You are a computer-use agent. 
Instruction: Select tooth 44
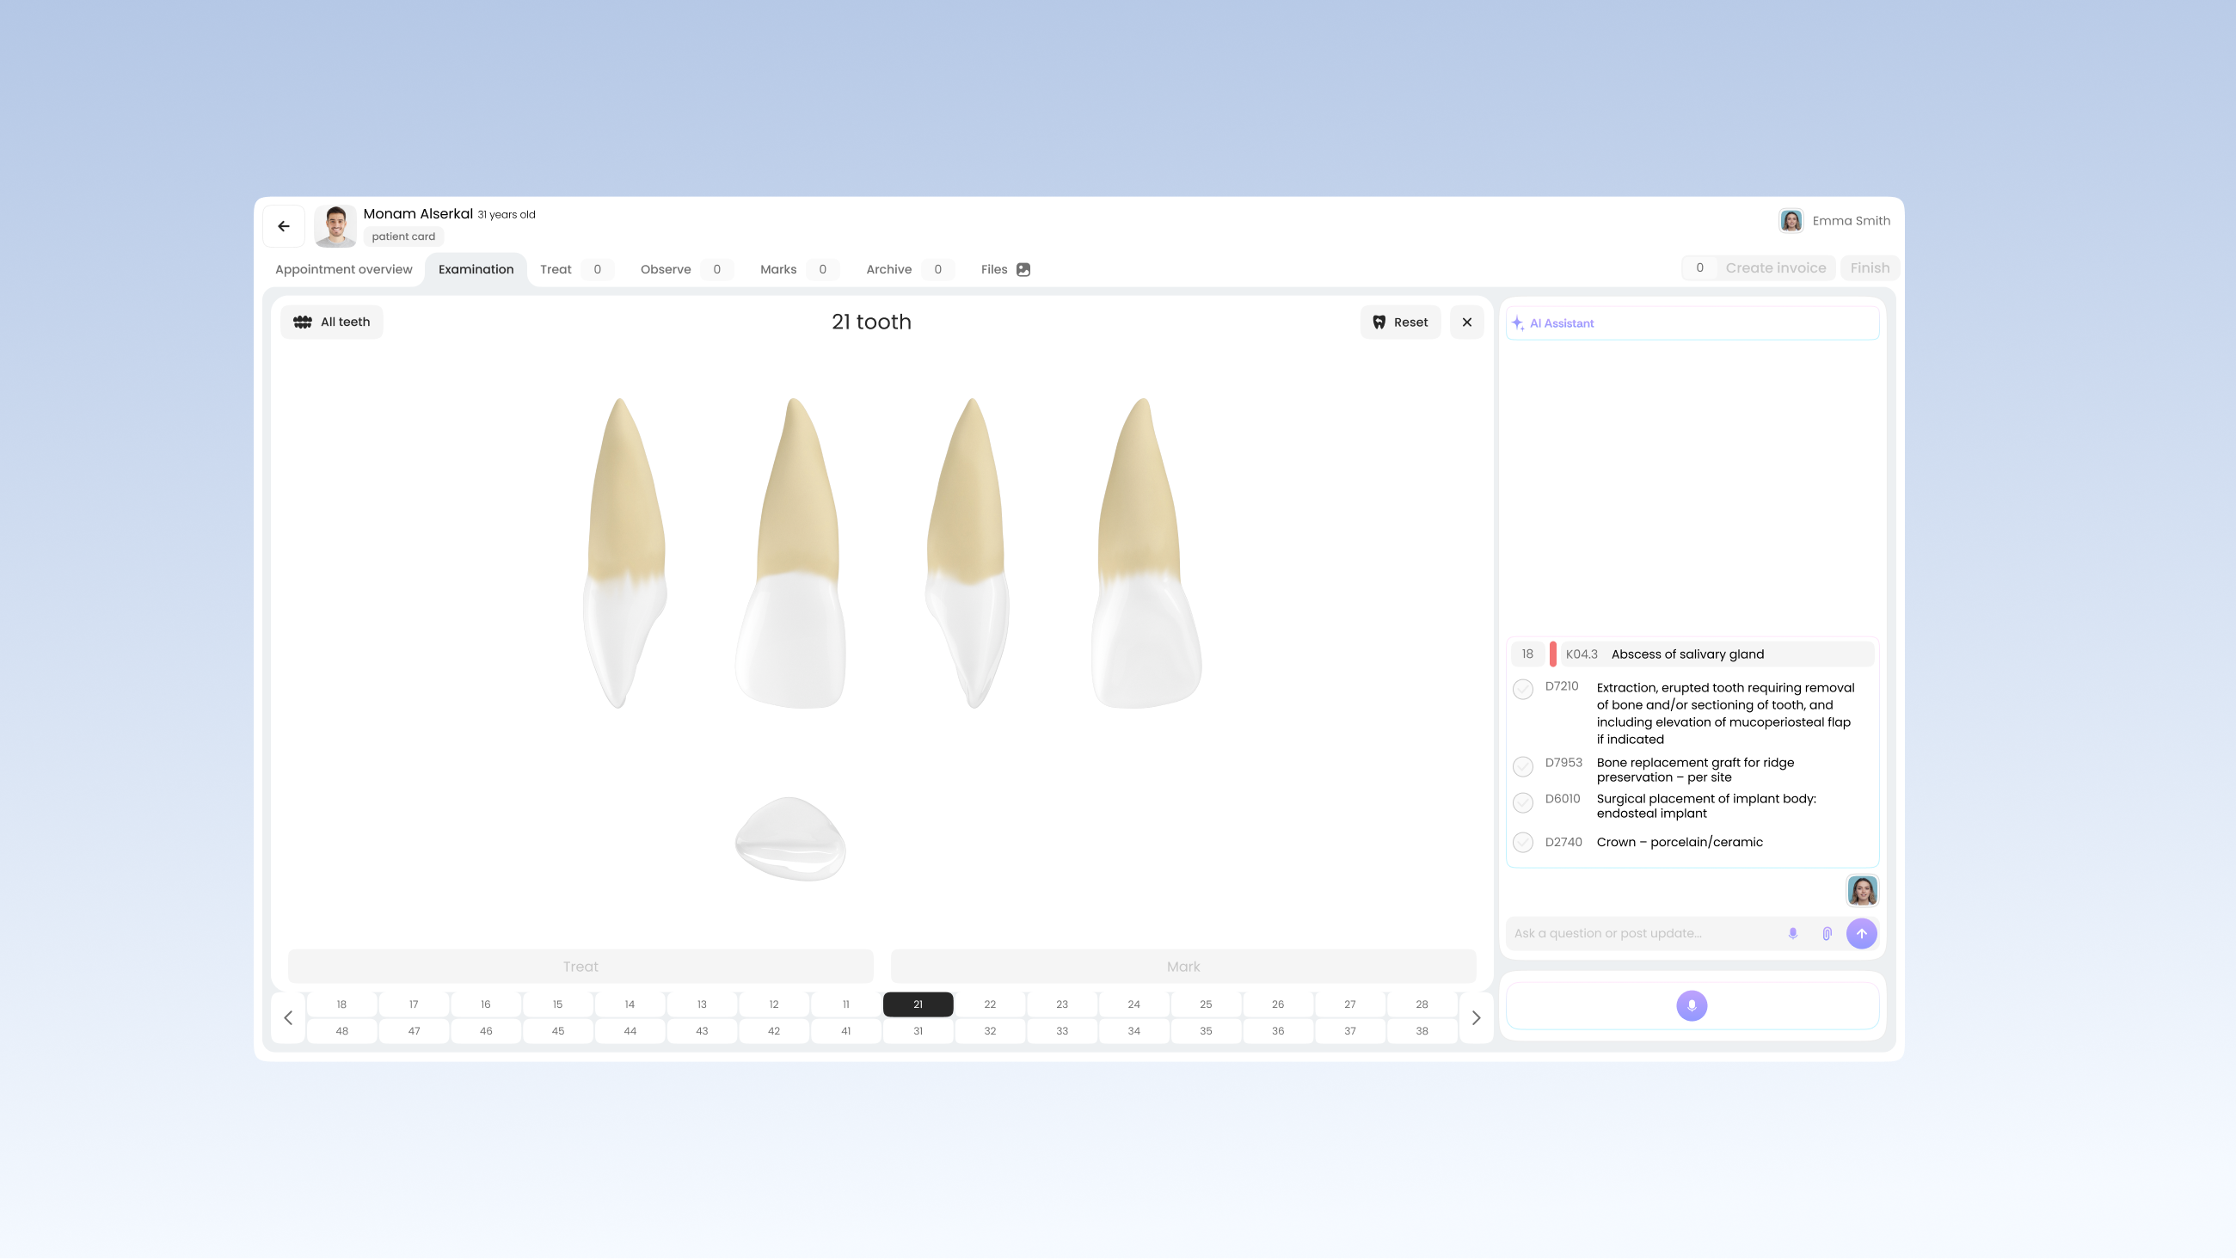coord(630,1031)
